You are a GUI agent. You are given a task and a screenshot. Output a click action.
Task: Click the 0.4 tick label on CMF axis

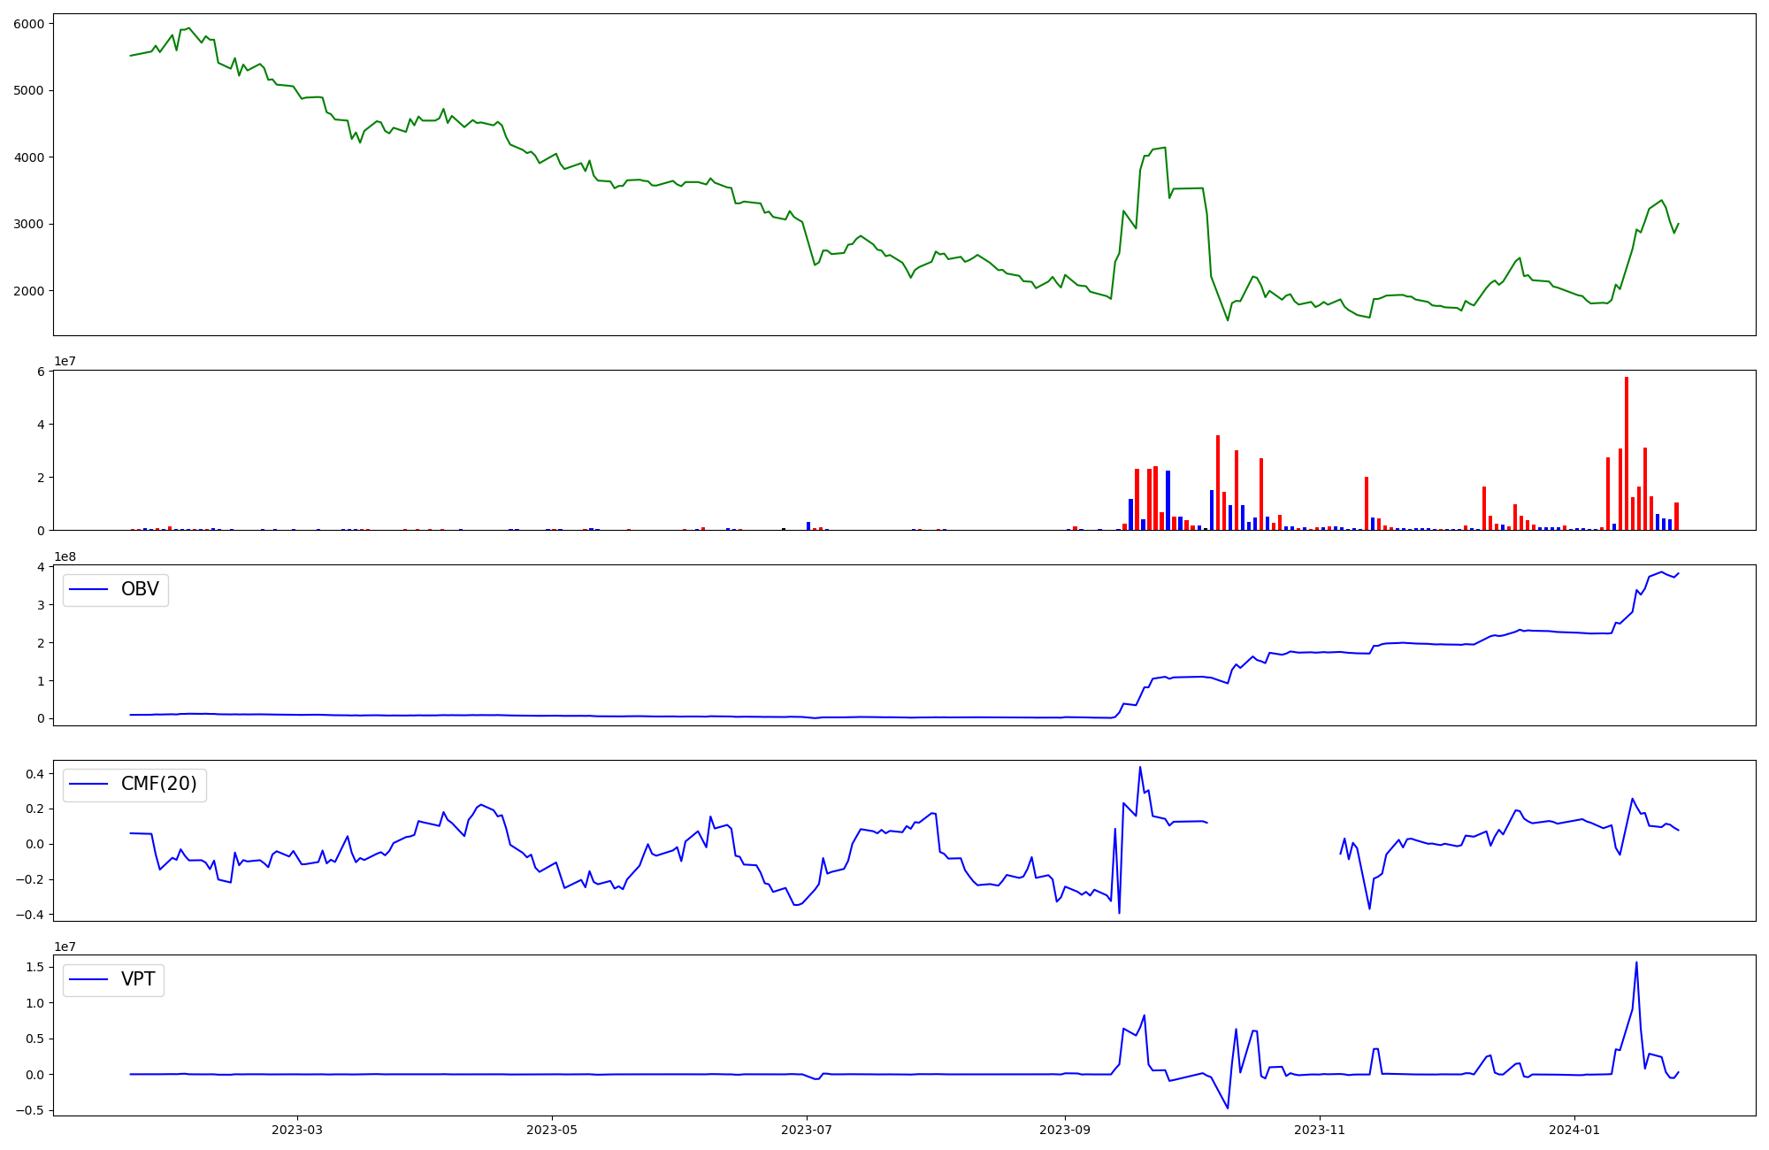[x=34, y=774]
